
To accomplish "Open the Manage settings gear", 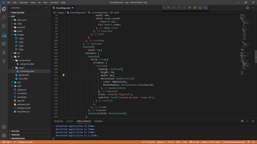I will point(4,135).
